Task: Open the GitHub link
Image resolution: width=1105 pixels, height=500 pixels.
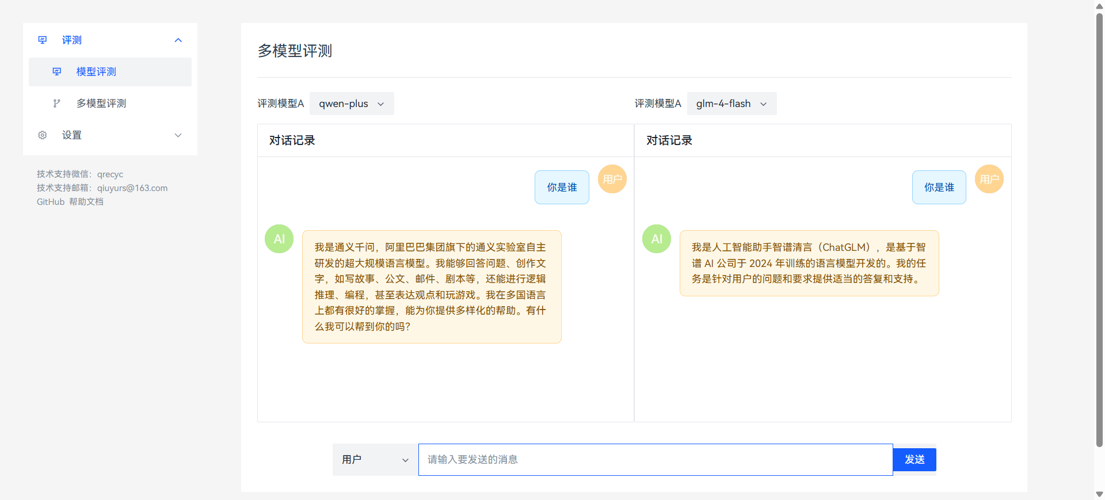Action: [x=51, y=202]
